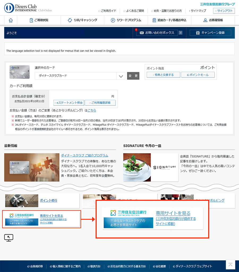The width and height of the screenshot is (239, 272).
Task: Go to home via house icon
Action: (x=11, y=20)
